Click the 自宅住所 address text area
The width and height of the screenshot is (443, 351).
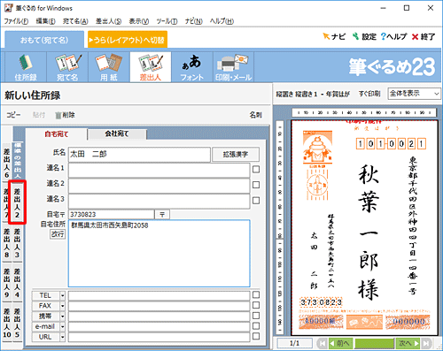pyautogui.click(x=159, y=254)
